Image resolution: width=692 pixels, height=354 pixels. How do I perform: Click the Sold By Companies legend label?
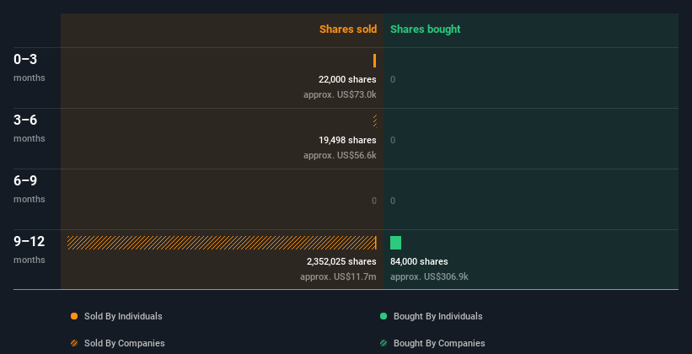tap(125, 343)
